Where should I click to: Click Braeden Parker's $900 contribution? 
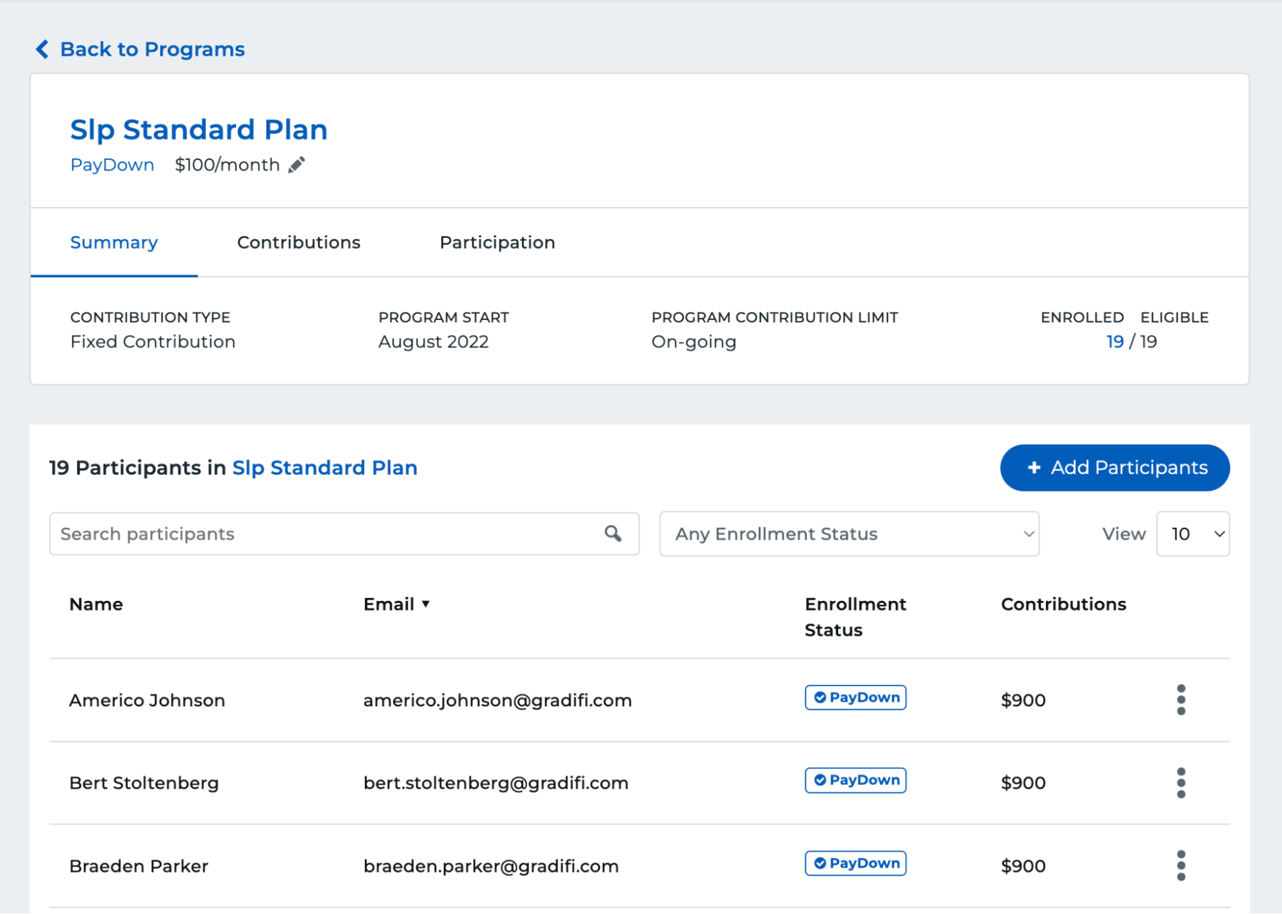pyautogui.click(x=1024, y=866)
